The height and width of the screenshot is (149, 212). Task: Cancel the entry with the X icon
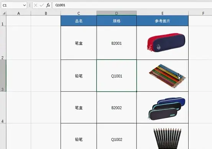[36, 5]
